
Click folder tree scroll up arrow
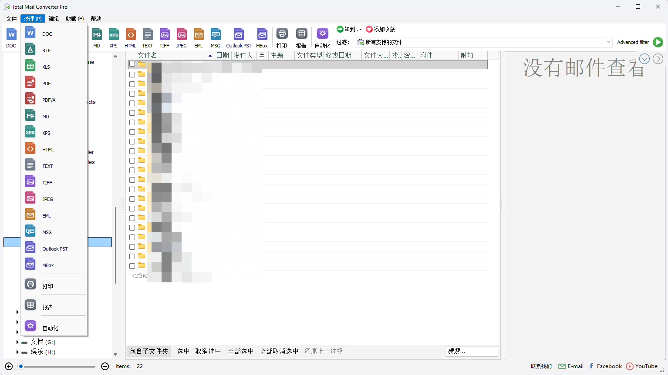click(115, 56)
